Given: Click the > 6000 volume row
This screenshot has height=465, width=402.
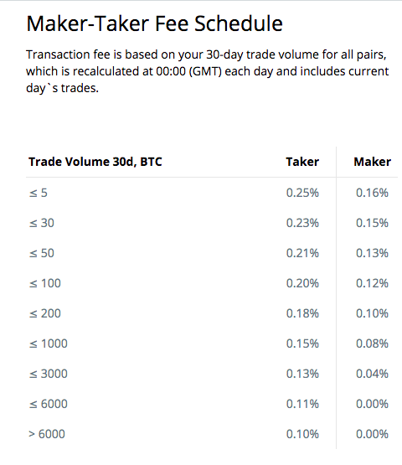Looking at the screenshot, I should (x=212, y=434).
